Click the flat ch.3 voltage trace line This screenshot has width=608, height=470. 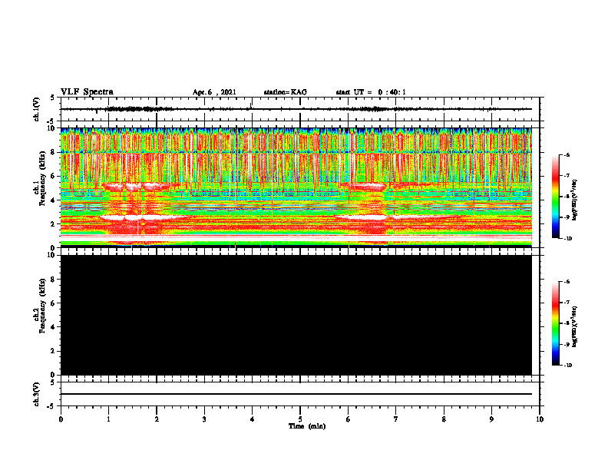pos(296,394)
